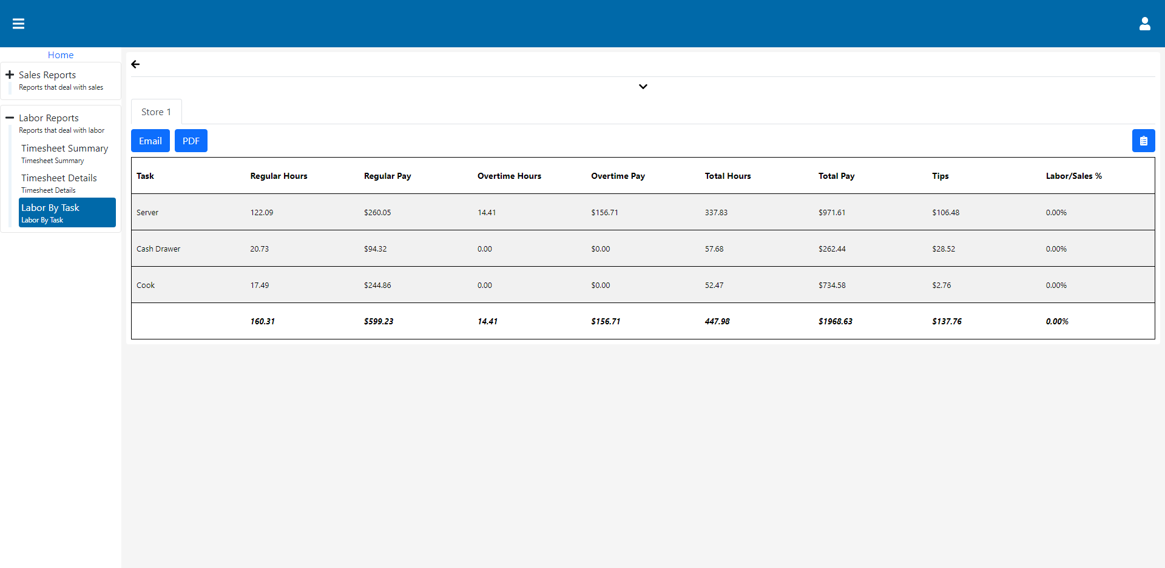Viewport: 1165px width, 568px height.
Task: Click Cash Drawer regular hours 20.73
Action: click(259, 249)
